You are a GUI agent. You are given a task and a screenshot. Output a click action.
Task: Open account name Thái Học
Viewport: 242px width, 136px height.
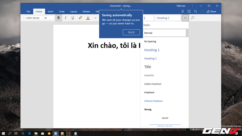181,6
